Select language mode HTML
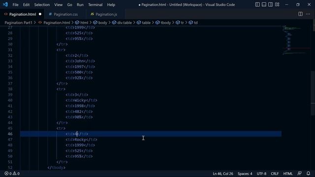 (287, 174)
